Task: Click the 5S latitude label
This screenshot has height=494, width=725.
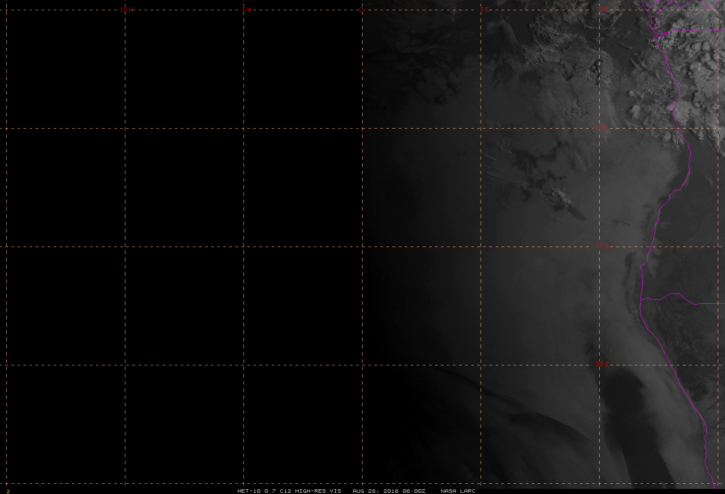Action: tap(603, 9)
